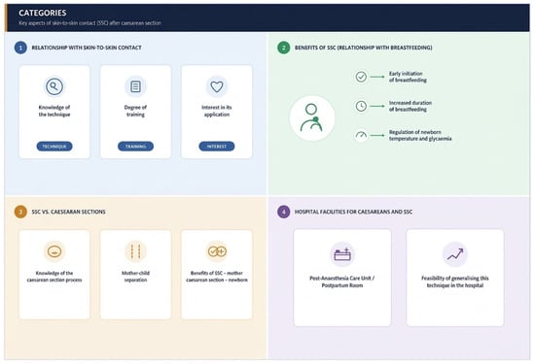The image size is (535, 364).
Task: Click the heart icon above Interest in its application
Action: [x=217, y=86]
